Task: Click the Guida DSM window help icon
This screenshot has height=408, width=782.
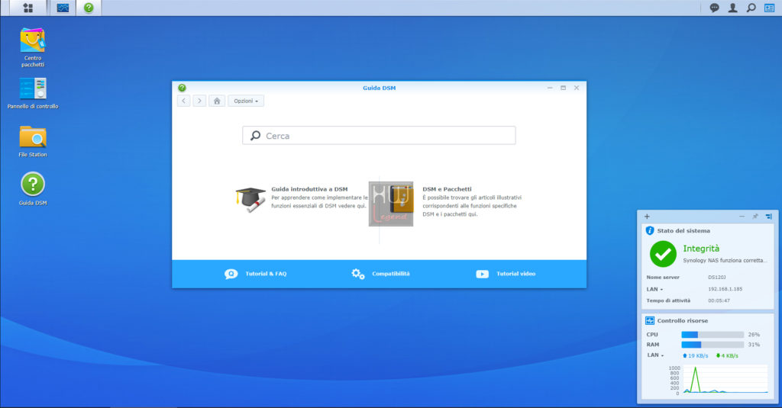Action: (x=182, y=88)
